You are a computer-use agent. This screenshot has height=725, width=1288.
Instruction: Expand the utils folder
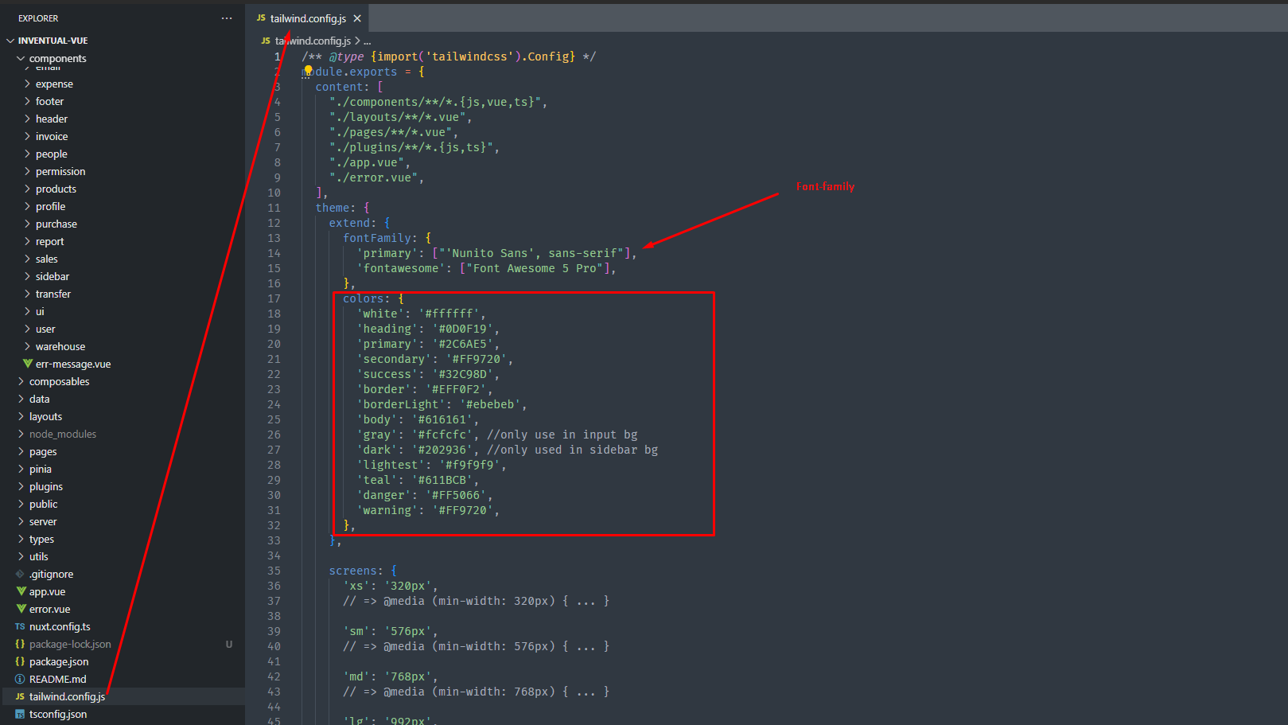pyautogui.click(x=39, y=556)
